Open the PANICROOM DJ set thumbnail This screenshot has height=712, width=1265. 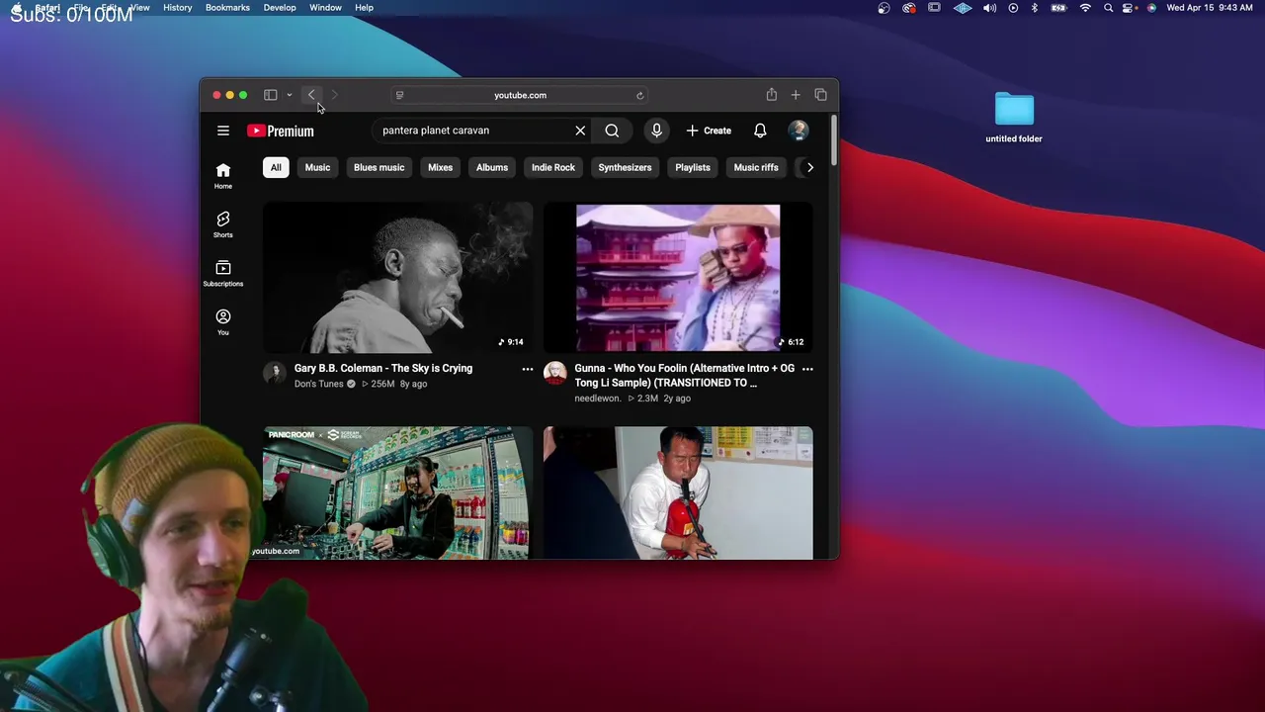[x=398, y=492]
